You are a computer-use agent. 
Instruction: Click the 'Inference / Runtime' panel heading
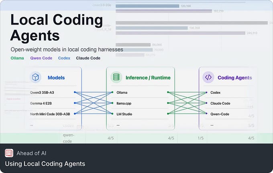click(x=148, y=78)
